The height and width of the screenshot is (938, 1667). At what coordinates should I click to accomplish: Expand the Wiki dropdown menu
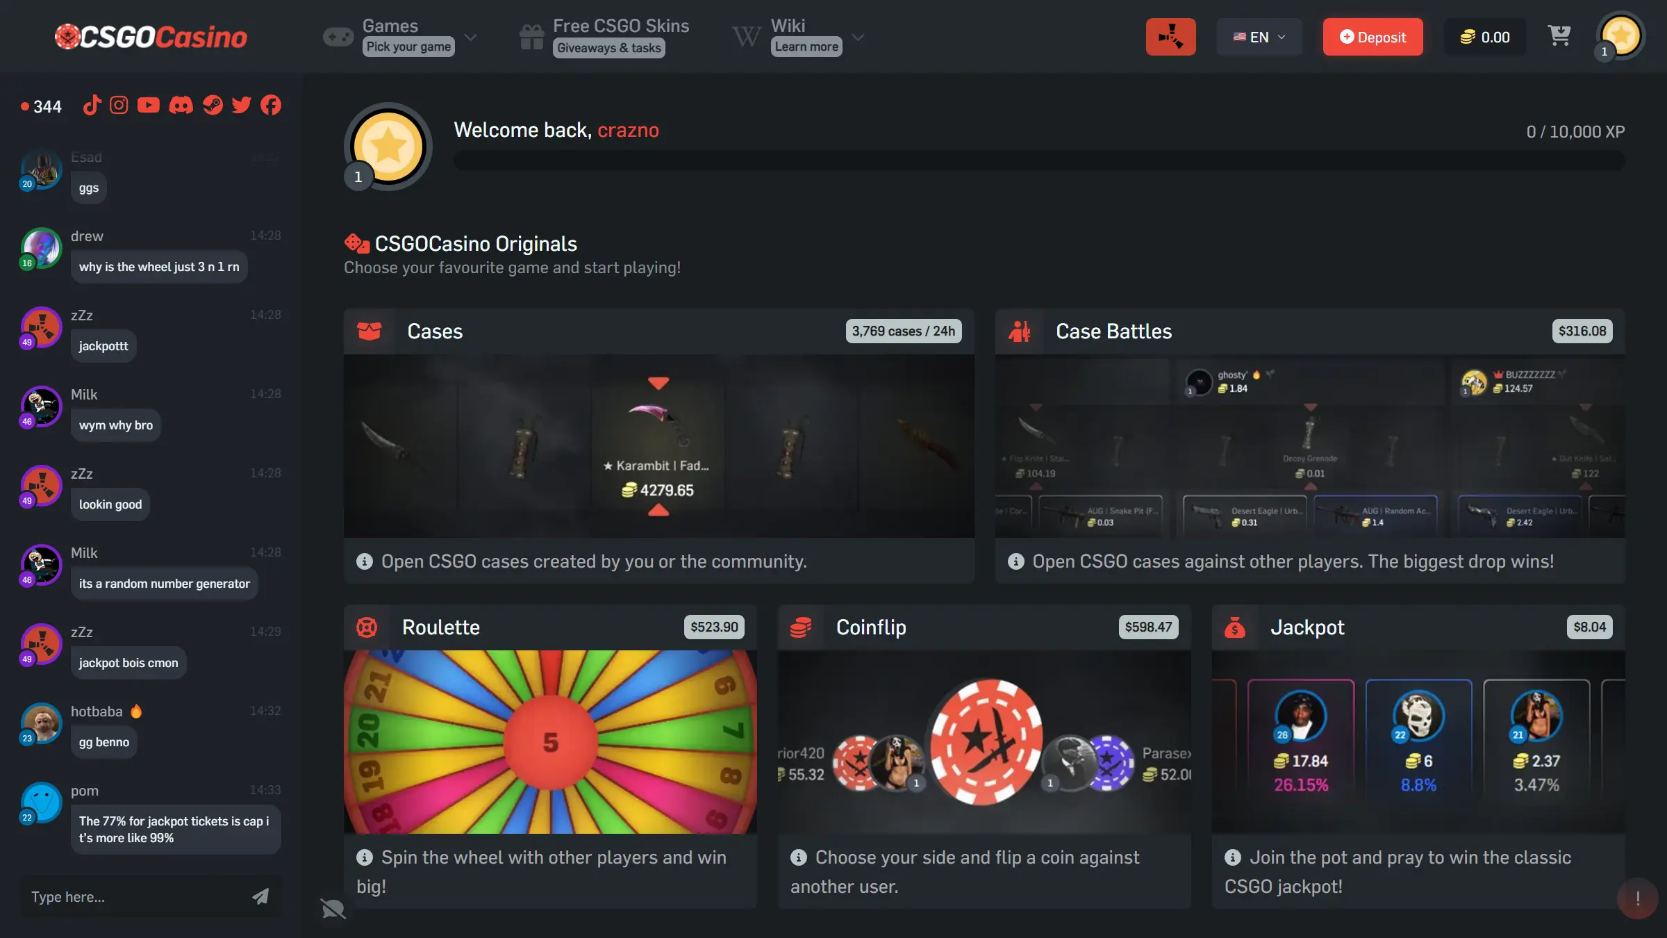(798, 37)
